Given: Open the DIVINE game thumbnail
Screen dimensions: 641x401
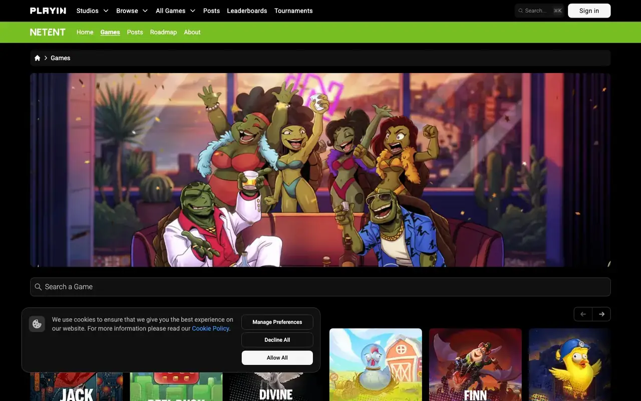Looking at the screenshot, I should pos(275,387).
